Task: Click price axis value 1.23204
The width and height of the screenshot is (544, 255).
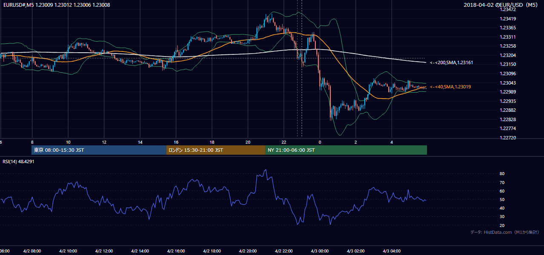Action: (507, 55)
